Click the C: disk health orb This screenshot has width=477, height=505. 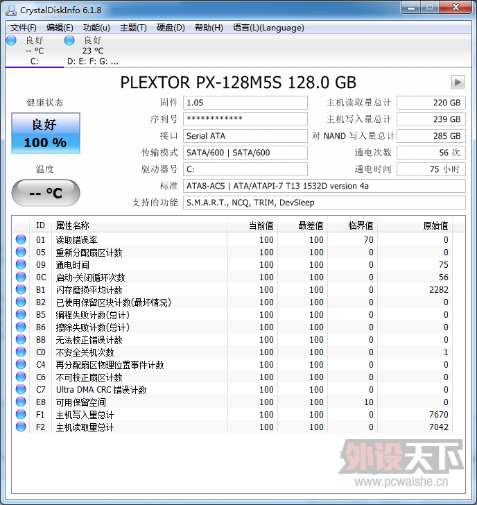(11, 40)
